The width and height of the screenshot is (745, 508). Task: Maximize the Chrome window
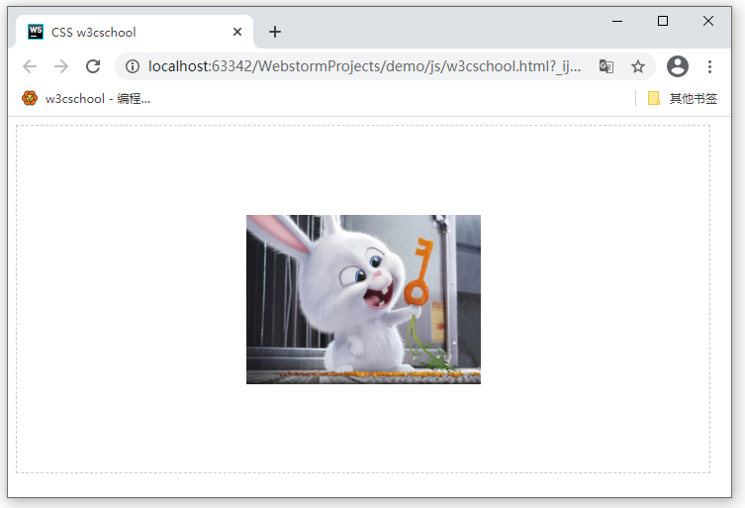(663, 21)
